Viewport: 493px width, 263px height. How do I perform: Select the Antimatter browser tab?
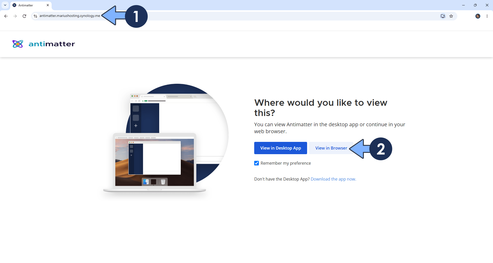pos(31,5)
